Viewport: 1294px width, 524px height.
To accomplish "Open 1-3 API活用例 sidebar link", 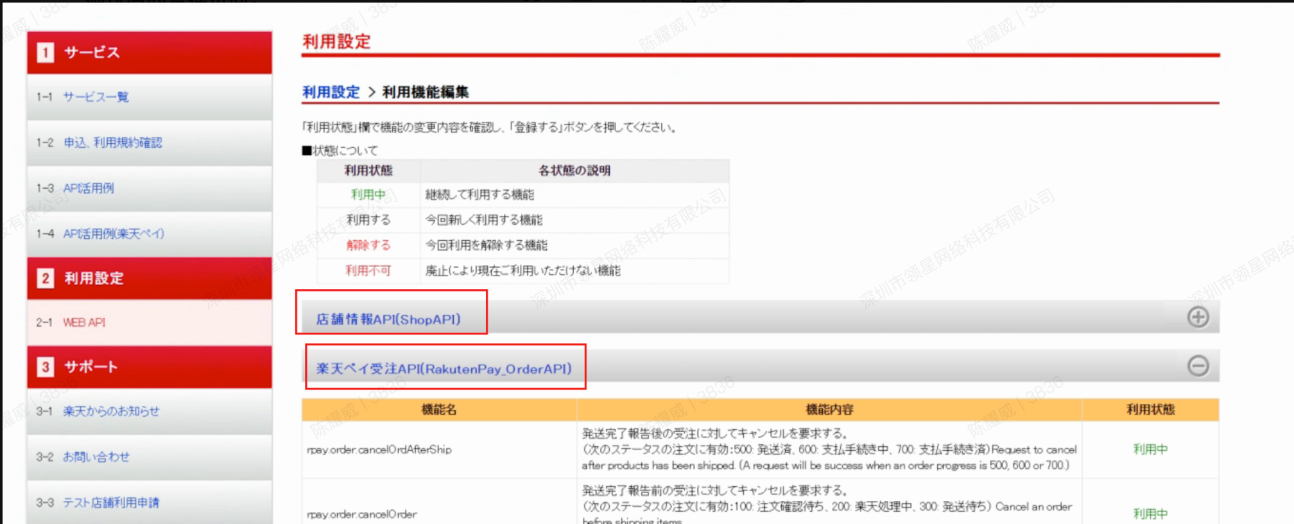I will coord(89,188).
